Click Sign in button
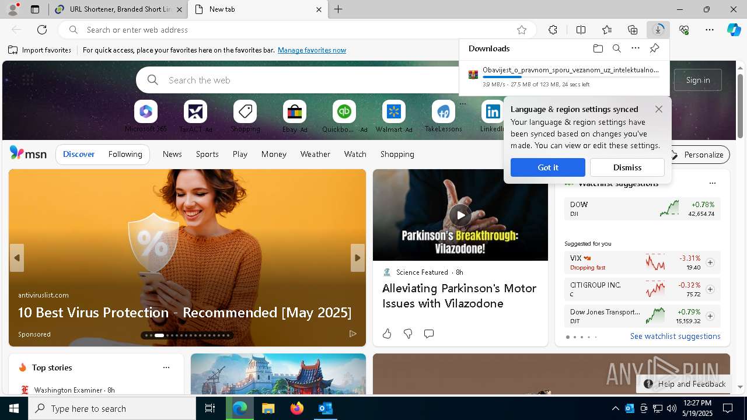 point(698,80)
